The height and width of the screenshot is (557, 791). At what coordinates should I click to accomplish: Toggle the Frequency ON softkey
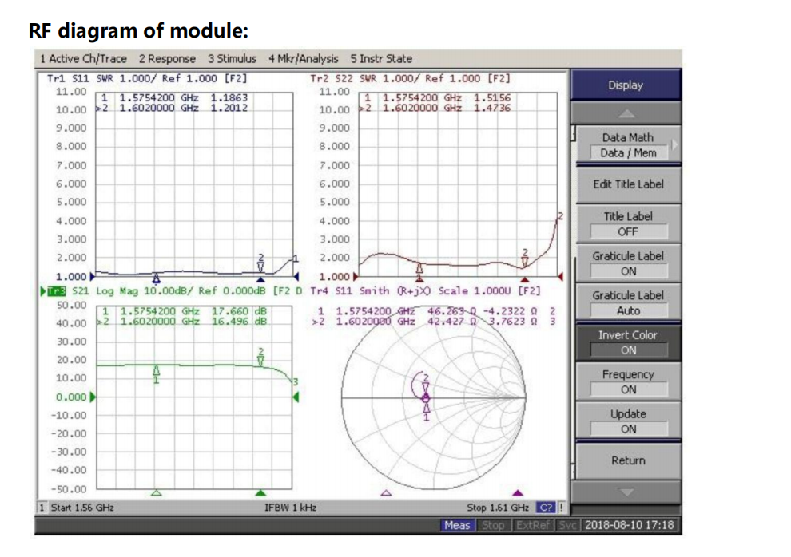628,381
